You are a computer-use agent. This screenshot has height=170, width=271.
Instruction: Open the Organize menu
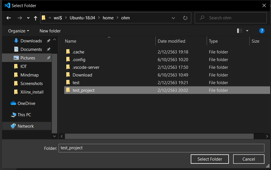tap(19, 31)
